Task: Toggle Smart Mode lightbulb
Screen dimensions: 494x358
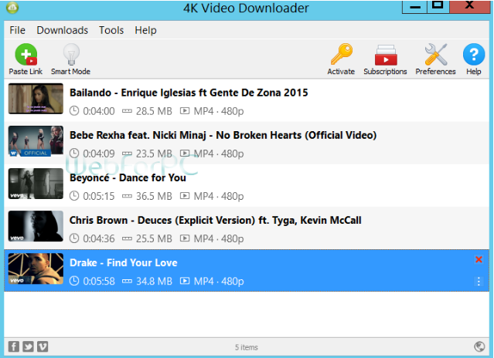Action: [x=71, y=59]
